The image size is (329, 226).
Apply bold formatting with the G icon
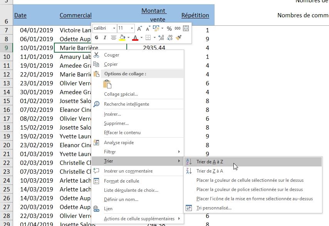tap(96, 37)
